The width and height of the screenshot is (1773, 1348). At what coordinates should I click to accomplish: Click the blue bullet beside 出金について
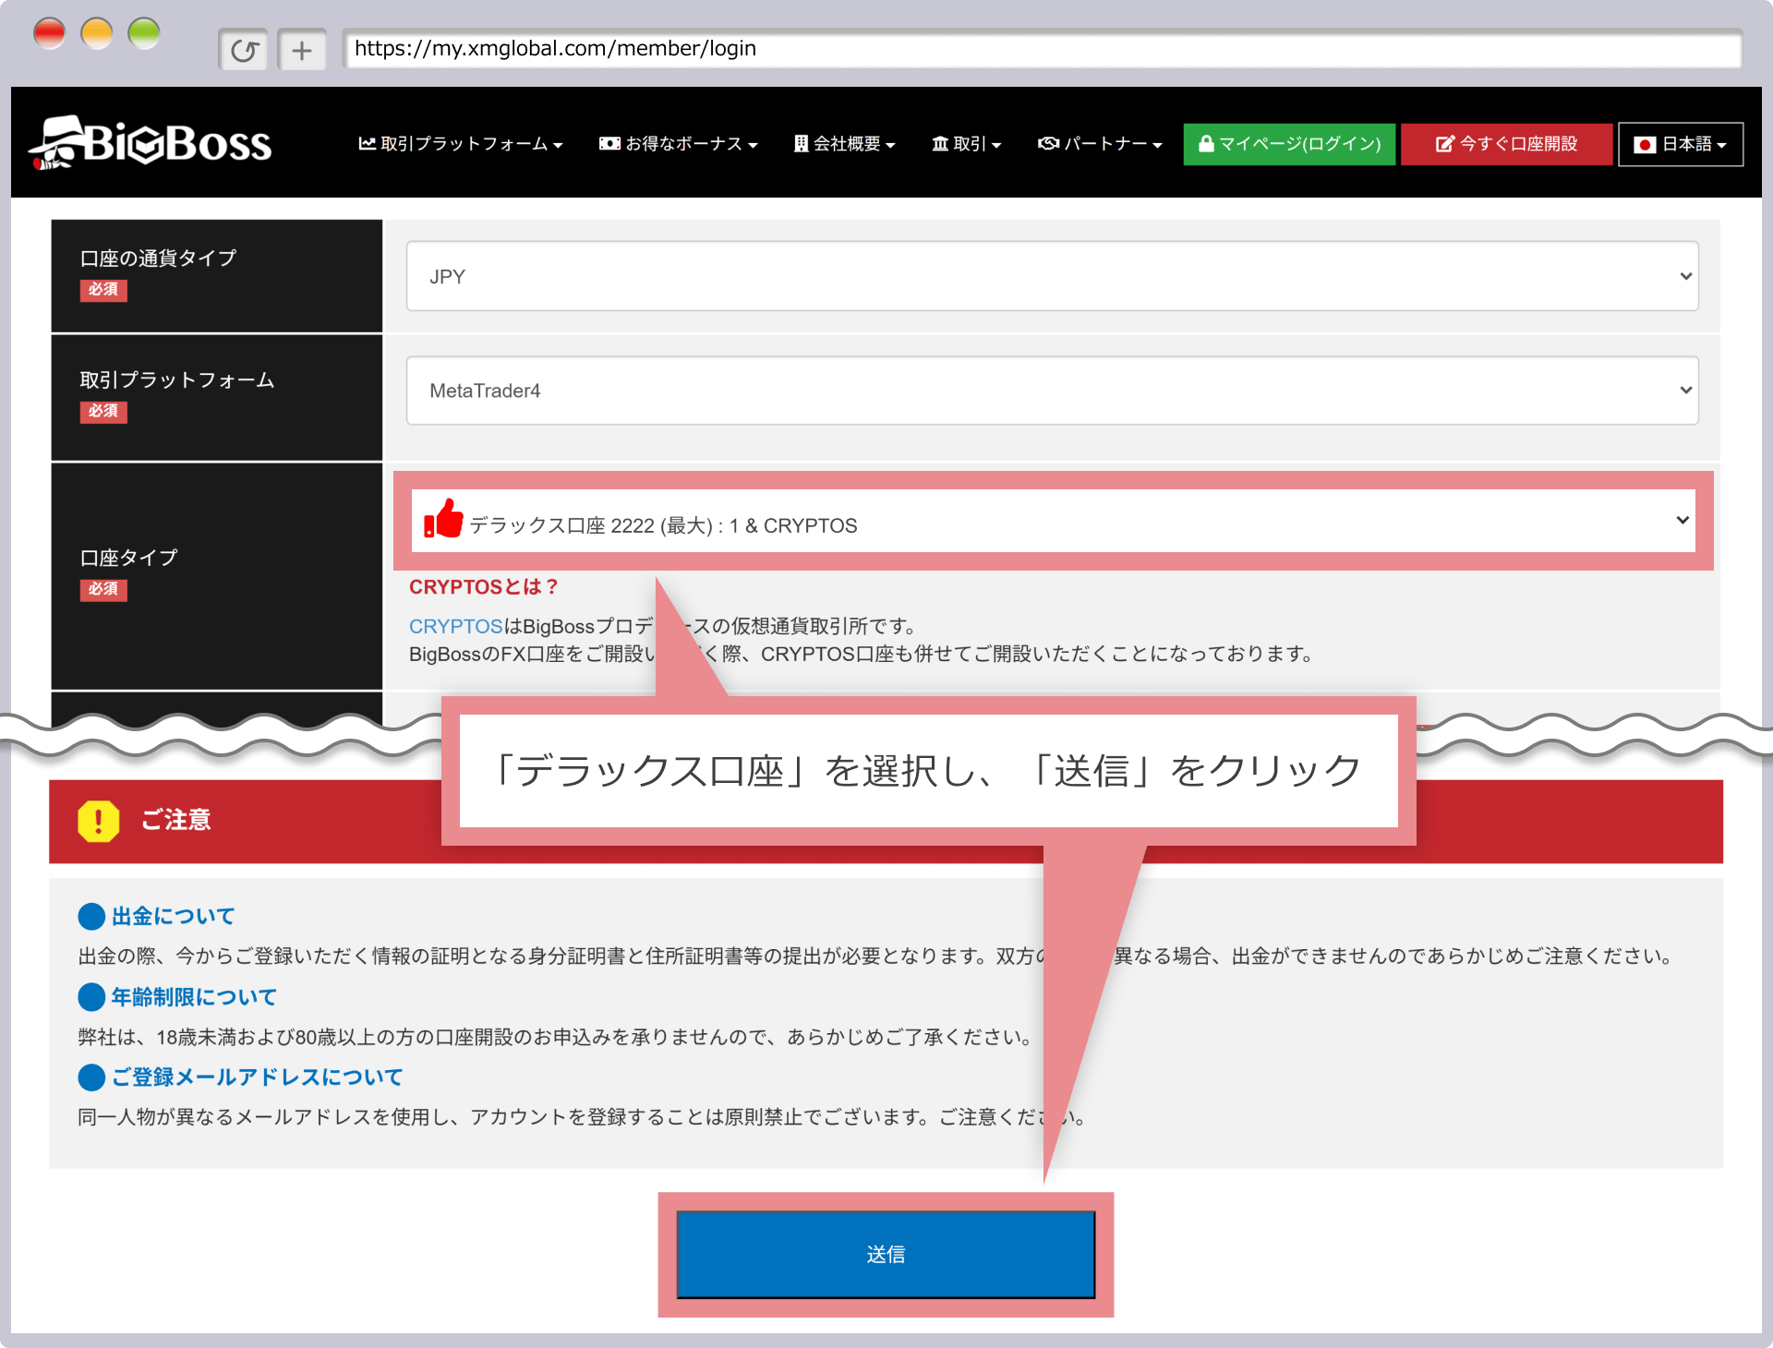pos(91,917)
